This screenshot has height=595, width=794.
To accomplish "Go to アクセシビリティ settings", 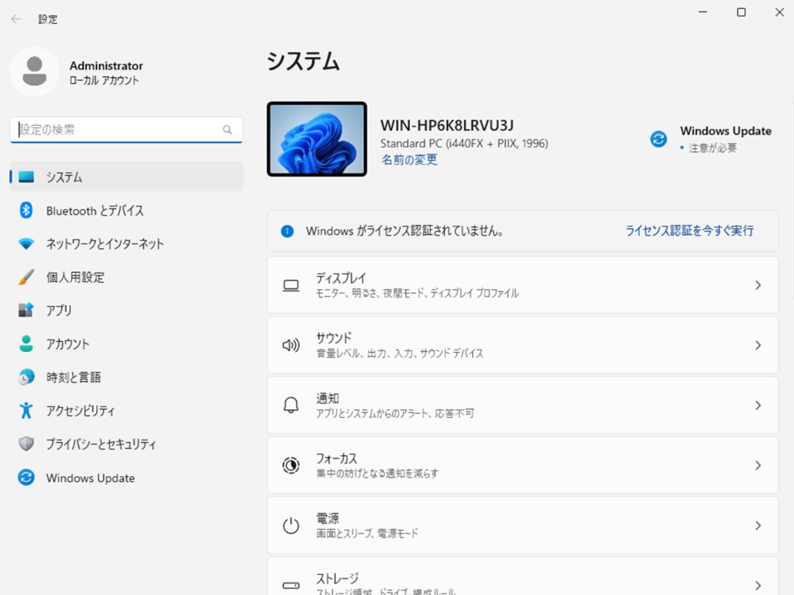I will coord(126,411).
